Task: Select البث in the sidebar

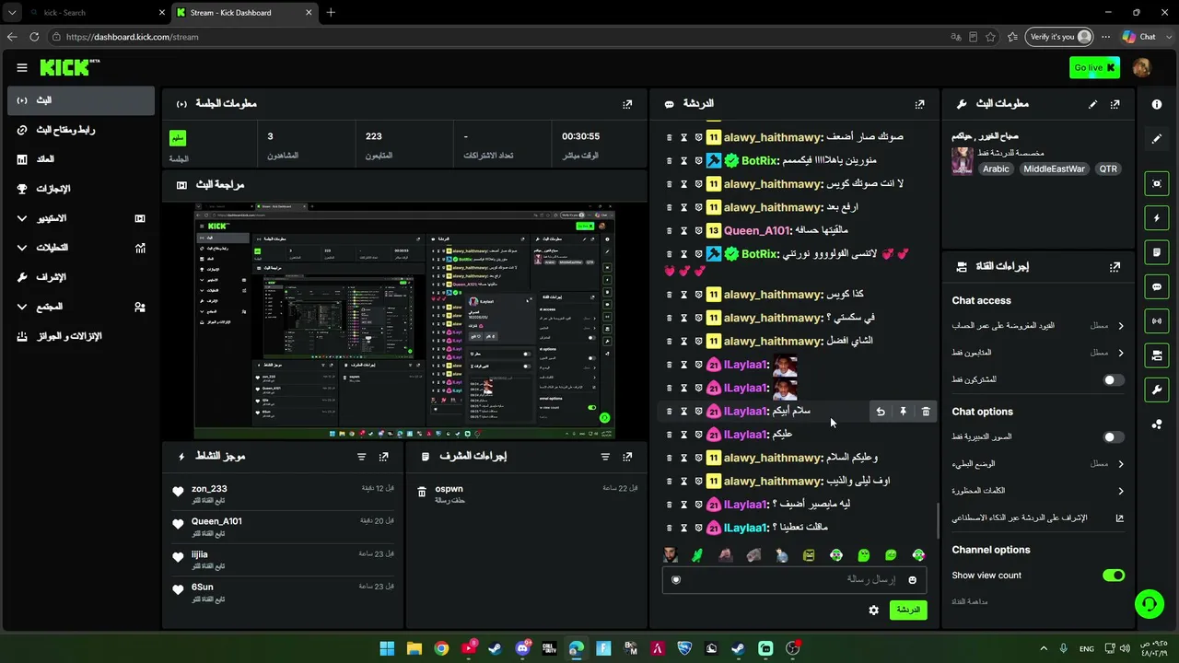Action: pyautogui.click(x=81, y=100)
